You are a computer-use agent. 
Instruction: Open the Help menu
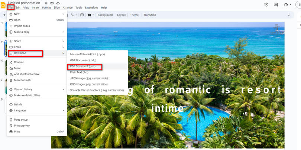(104, 8)
